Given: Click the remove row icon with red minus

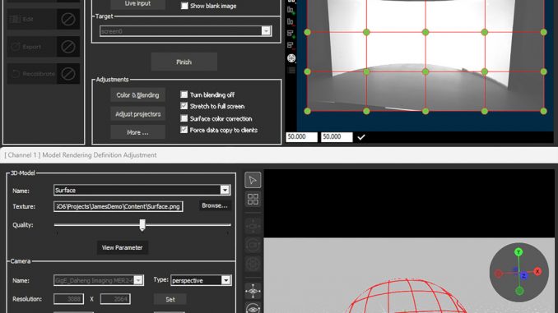Looking at the screenshot, I should pyautogui.click(x=291, y=45).
